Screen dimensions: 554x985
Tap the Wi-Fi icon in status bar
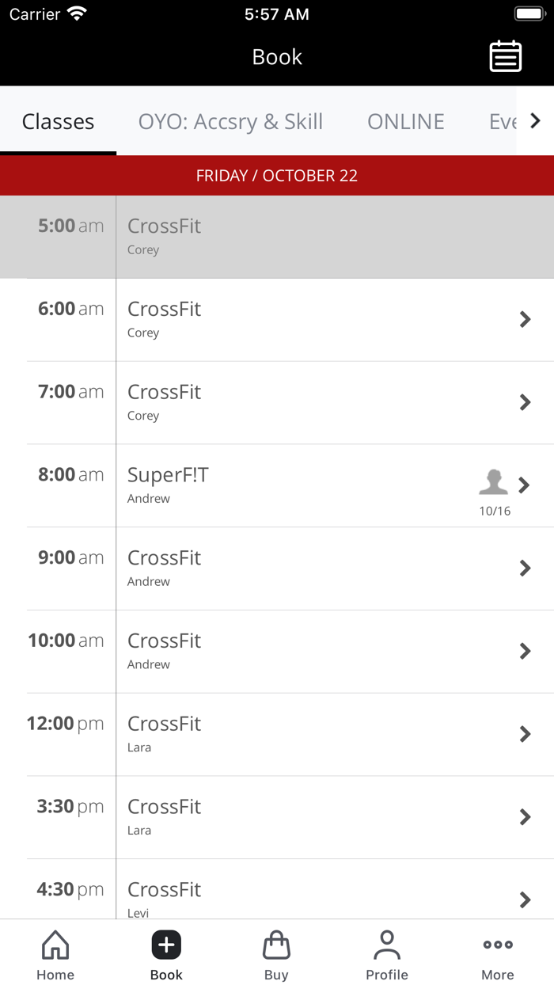coord(76,12)
